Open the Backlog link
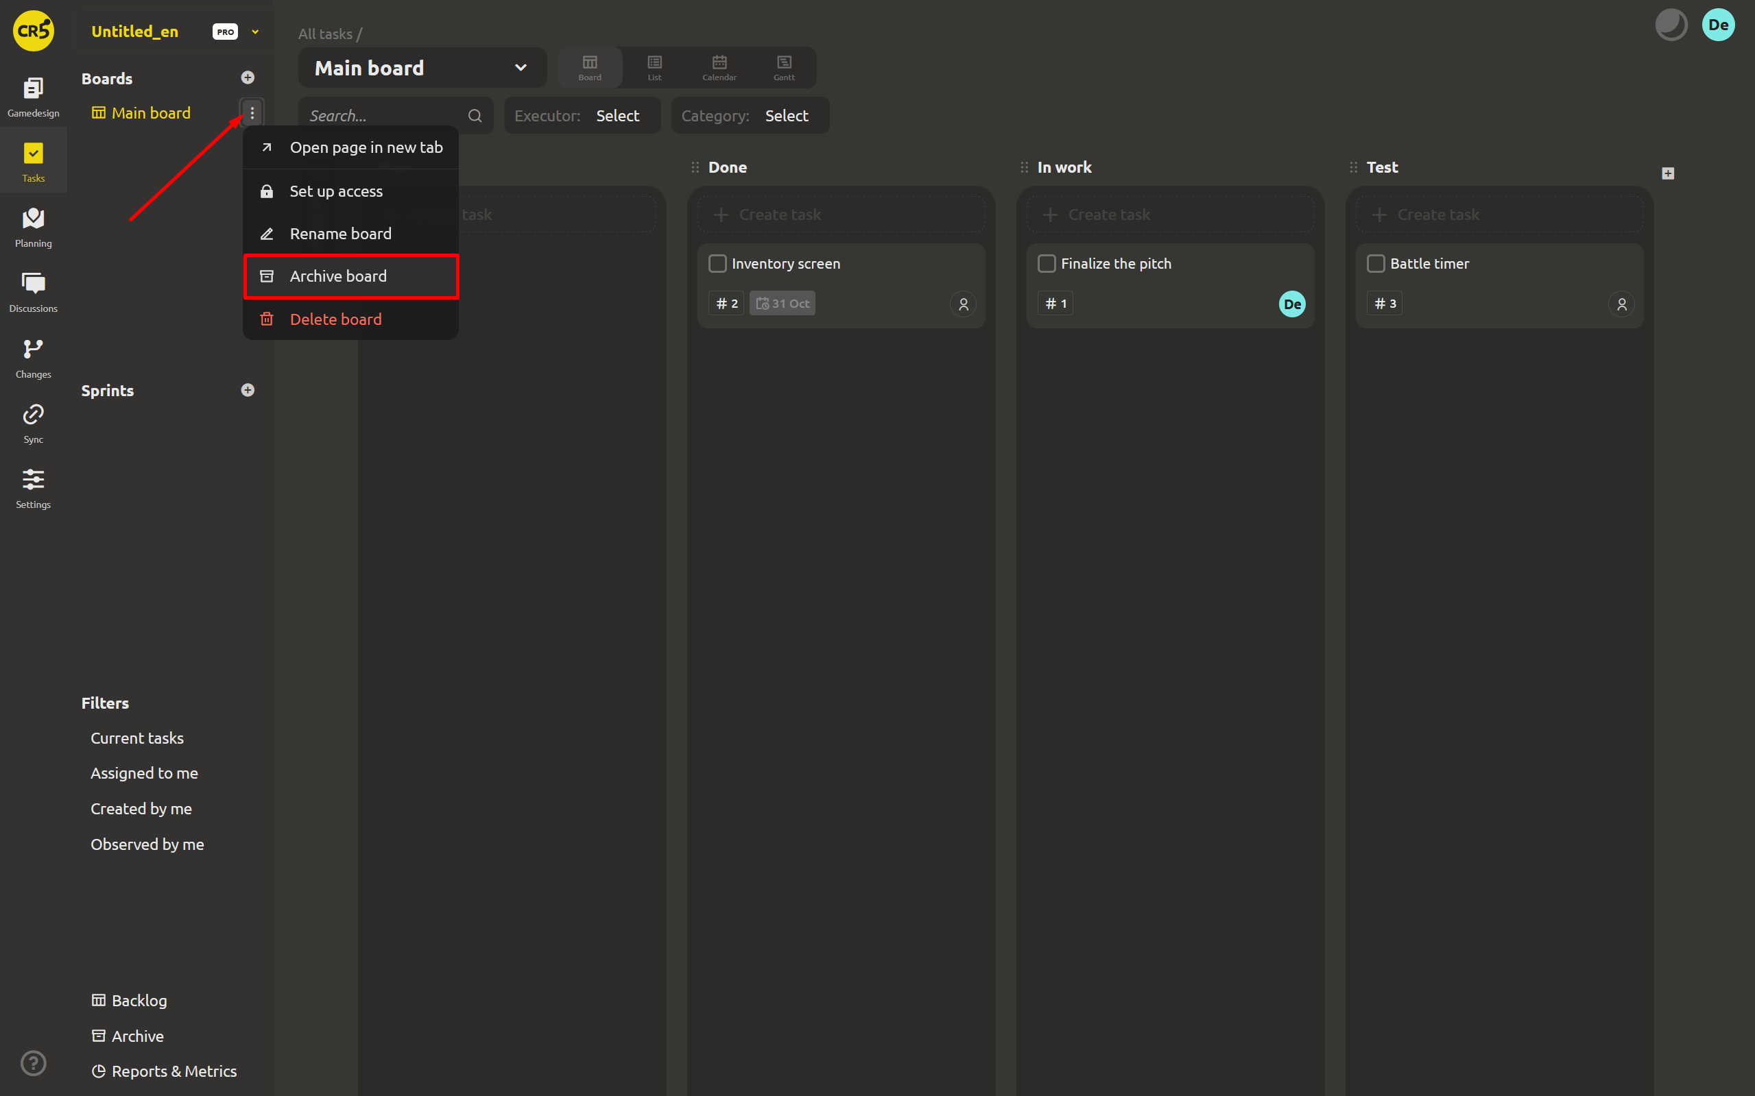This screenshot has height=1096, width=1755. tap(129, 1000)
